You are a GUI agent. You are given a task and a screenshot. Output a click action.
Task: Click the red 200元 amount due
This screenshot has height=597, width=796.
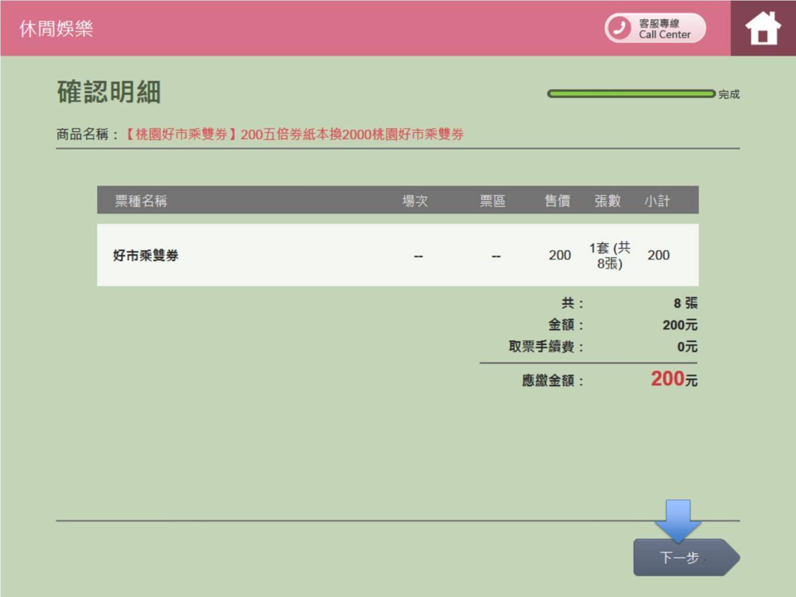[x=674, y=379]
